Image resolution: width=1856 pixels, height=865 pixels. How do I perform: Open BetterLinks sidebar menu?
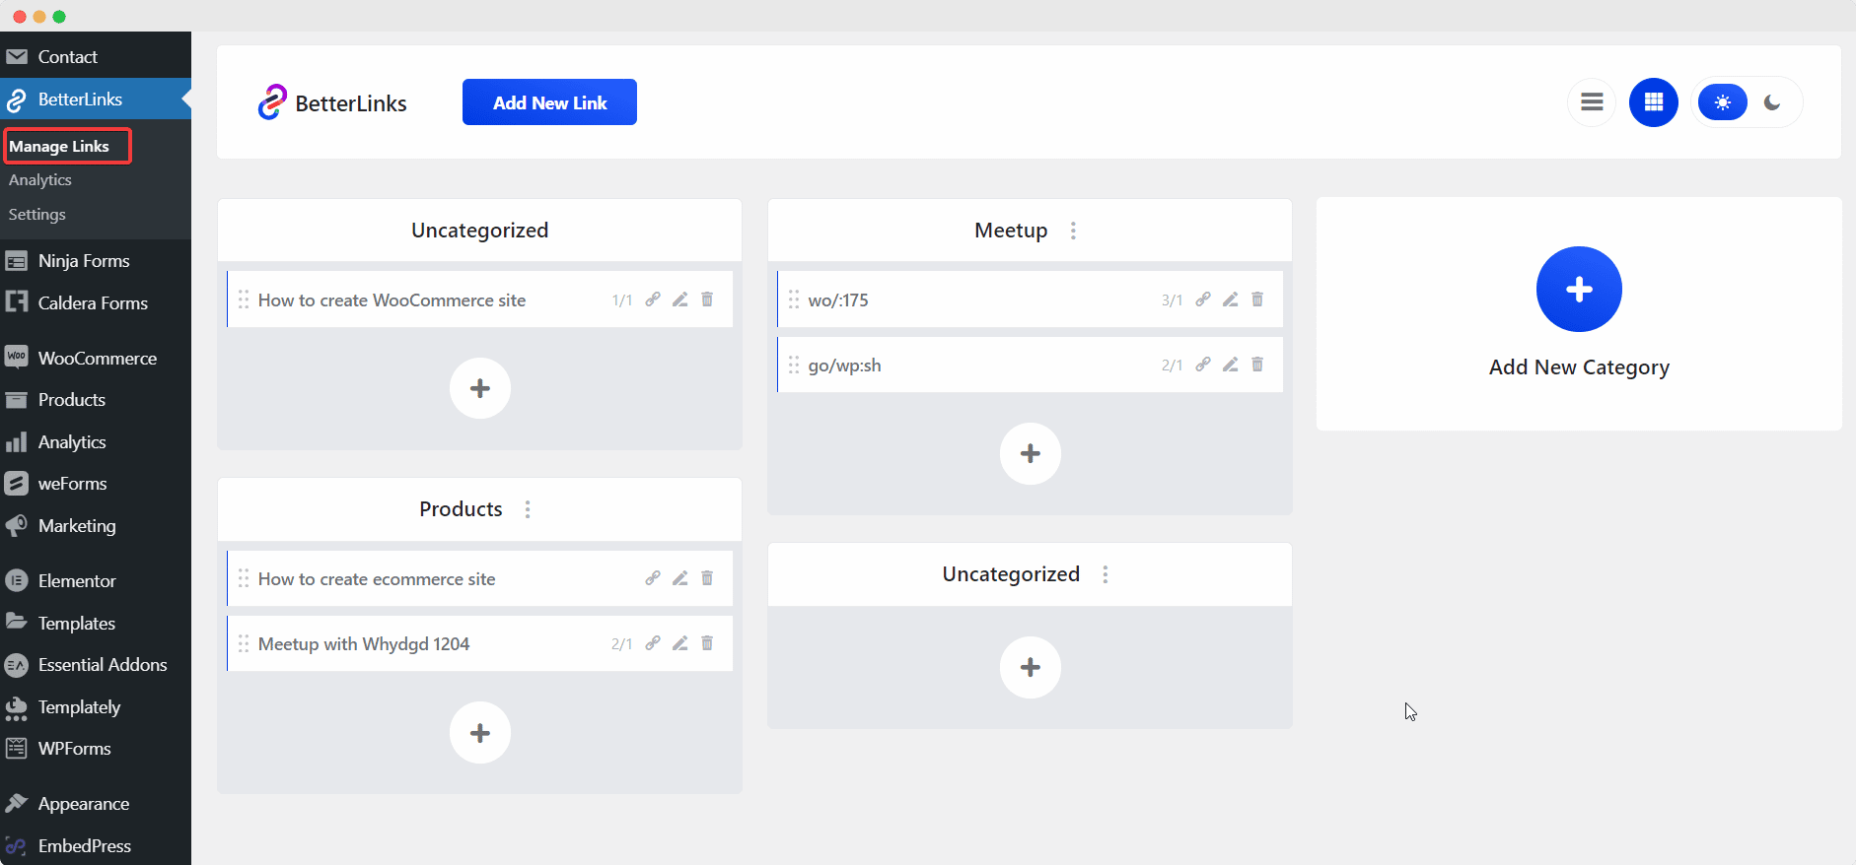96,99
